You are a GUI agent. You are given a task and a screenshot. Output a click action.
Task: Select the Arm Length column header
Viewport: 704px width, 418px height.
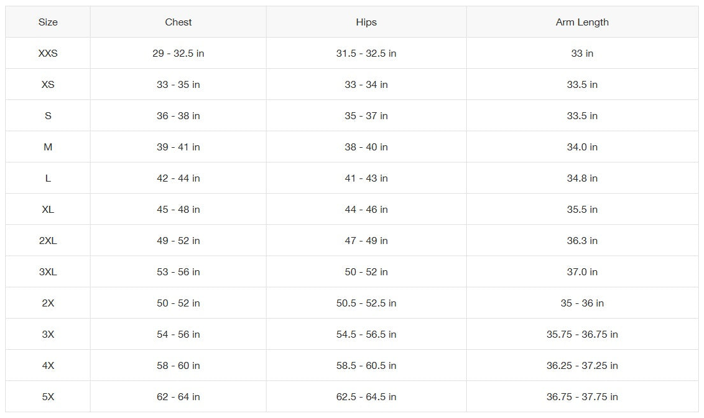[582, 22]
